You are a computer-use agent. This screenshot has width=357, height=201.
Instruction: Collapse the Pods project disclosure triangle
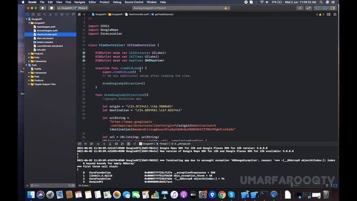[27, 65]
